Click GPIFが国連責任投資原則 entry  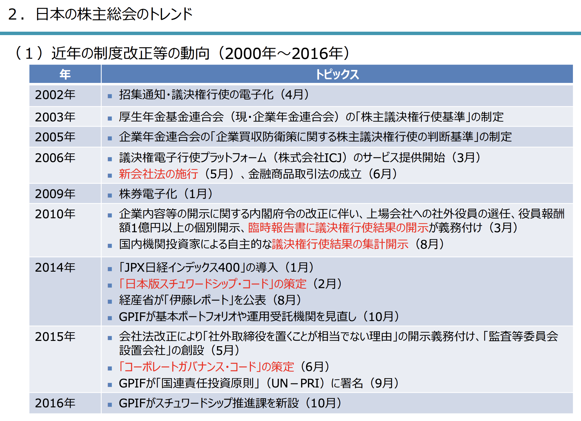(x=259, y=383)
